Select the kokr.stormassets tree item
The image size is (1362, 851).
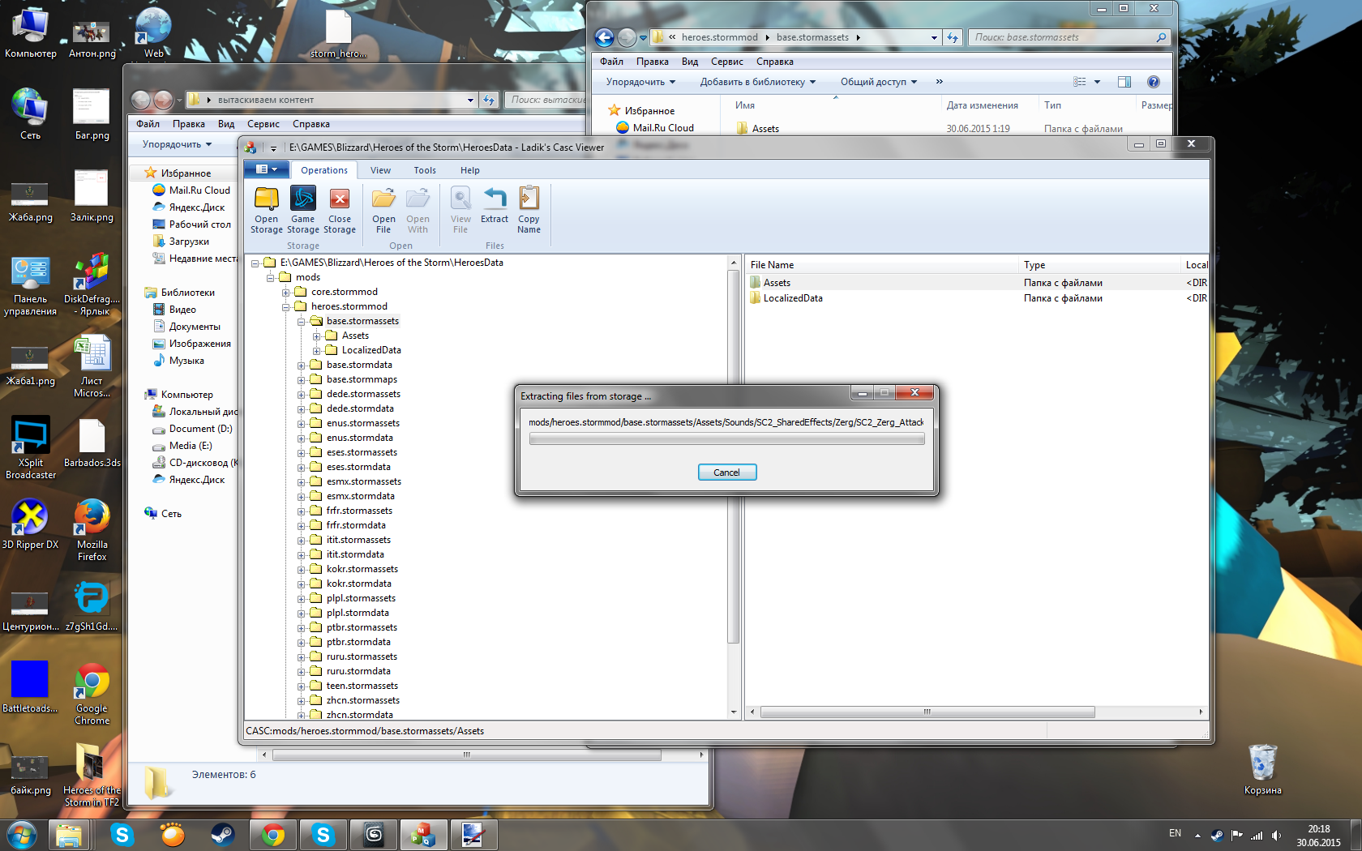[x=362, y=570]
